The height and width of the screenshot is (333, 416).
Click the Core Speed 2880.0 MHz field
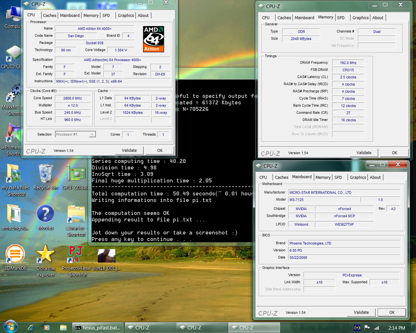73,98
